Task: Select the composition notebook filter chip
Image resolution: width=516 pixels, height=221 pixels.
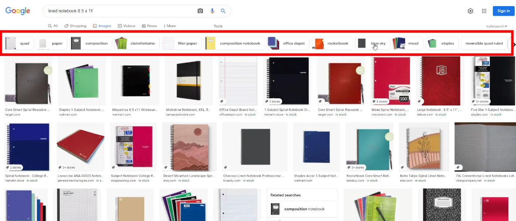Action: pos(234,43)
